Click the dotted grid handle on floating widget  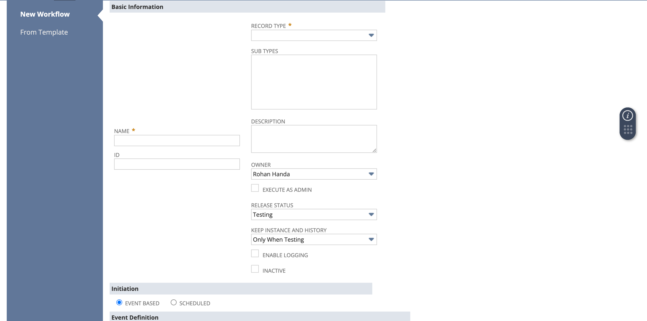628,129
